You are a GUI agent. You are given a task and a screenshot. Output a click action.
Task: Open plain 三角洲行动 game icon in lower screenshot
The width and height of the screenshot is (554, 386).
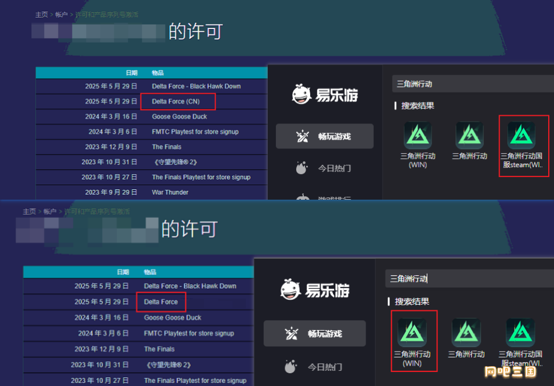[x=466, y=332]
